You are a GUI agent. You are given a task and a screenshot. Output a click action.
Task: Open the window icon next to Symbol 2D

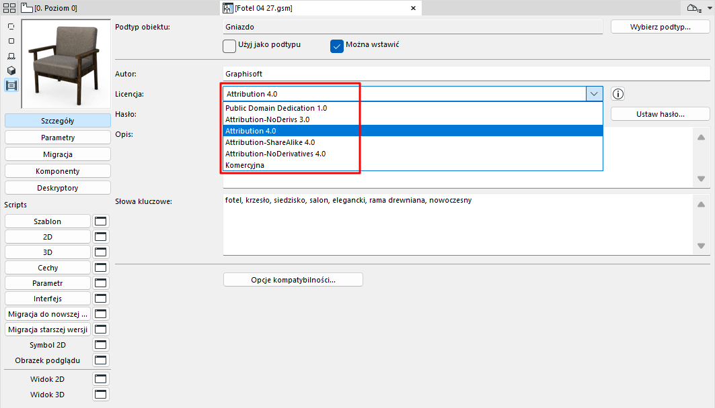click(100, 345)
